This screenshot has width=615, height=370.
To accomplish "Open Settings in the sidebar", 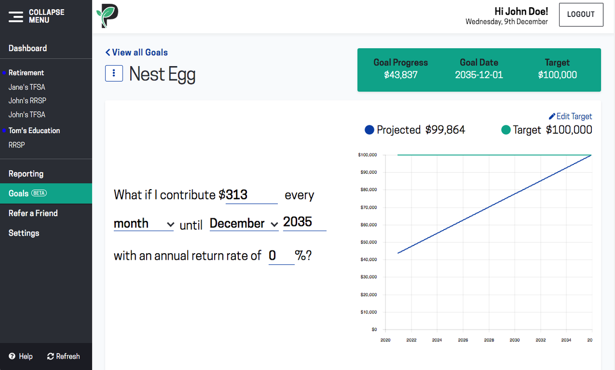I will click(x=24, y=233).
